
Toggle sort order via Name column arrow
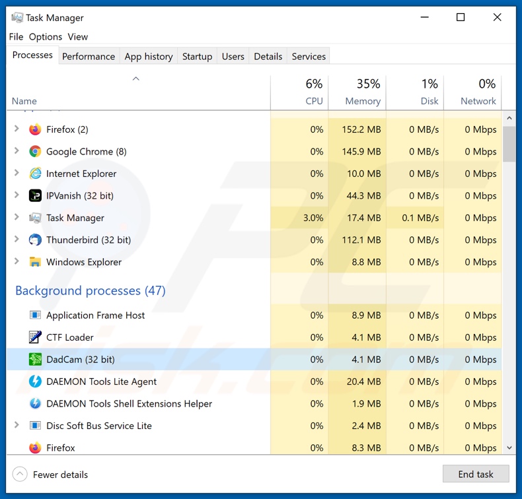click(x=136, y=79)
